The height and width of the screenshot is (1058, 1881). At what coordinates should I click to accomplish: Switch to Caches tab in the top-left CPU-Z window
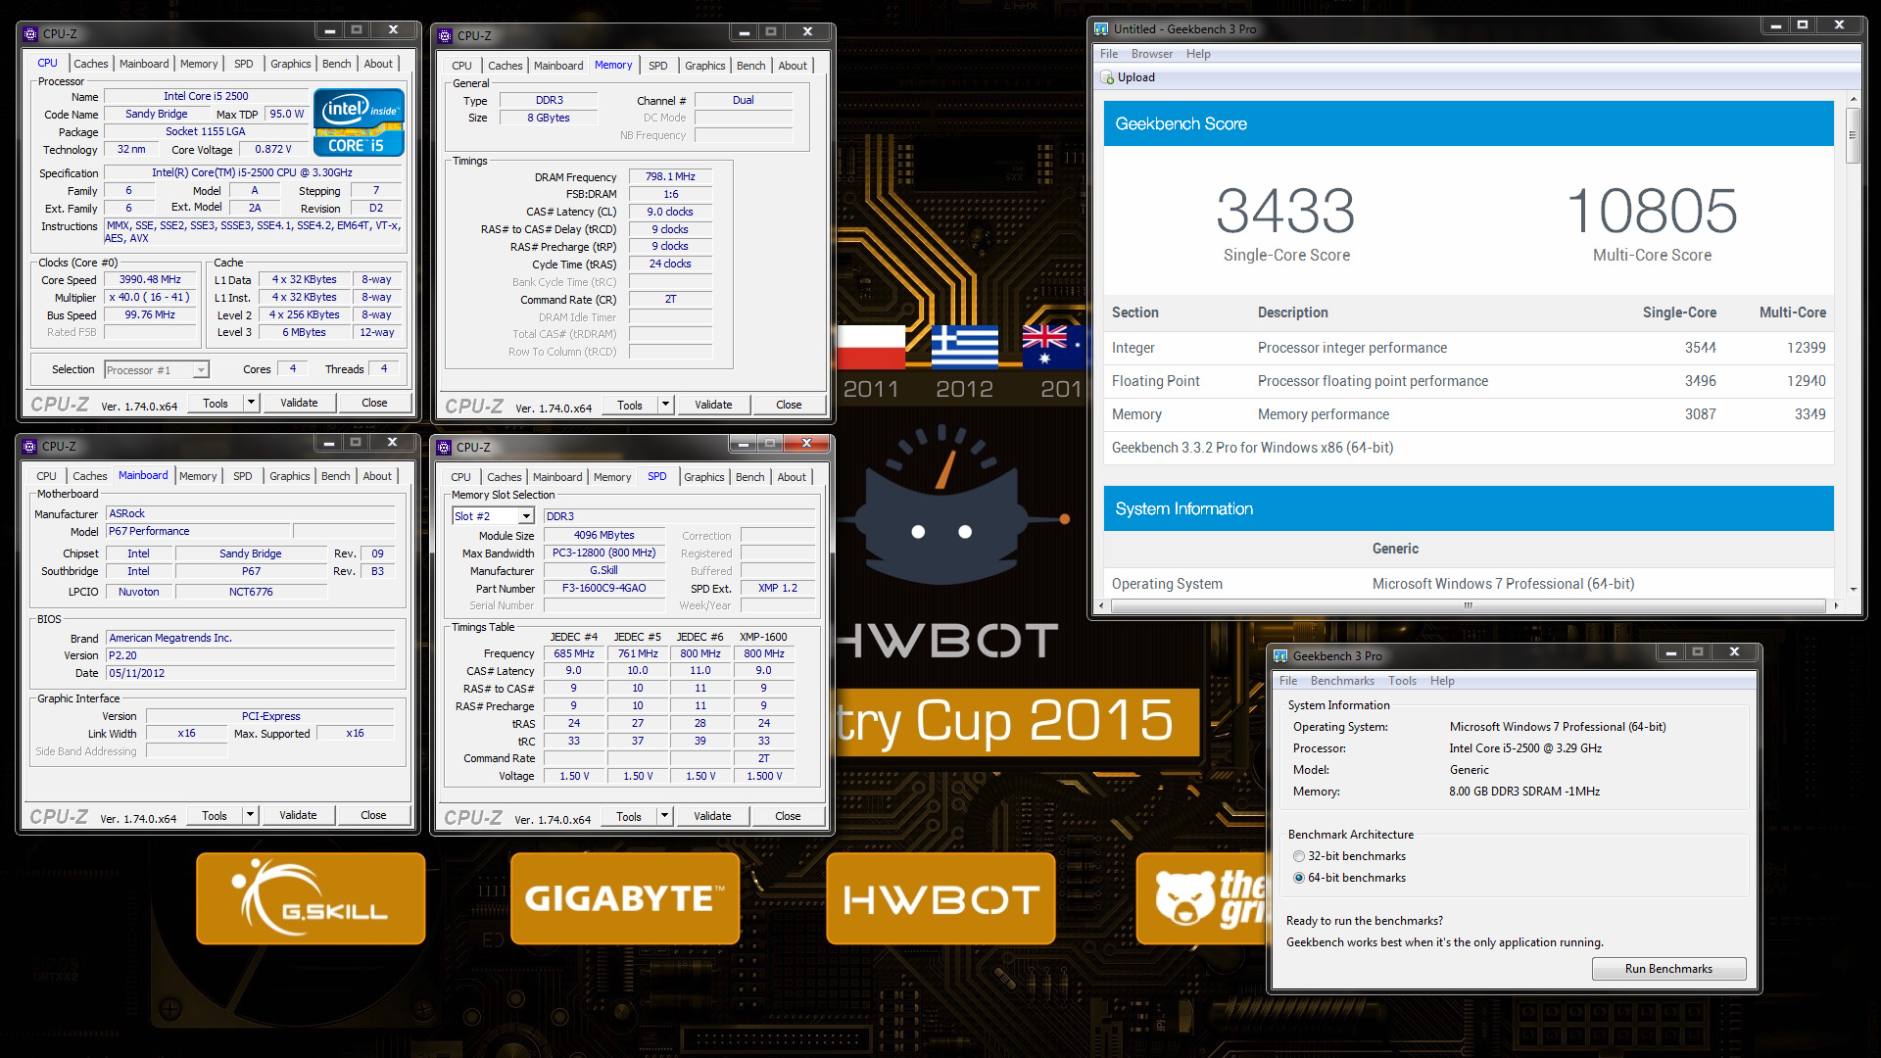point(90,64)
